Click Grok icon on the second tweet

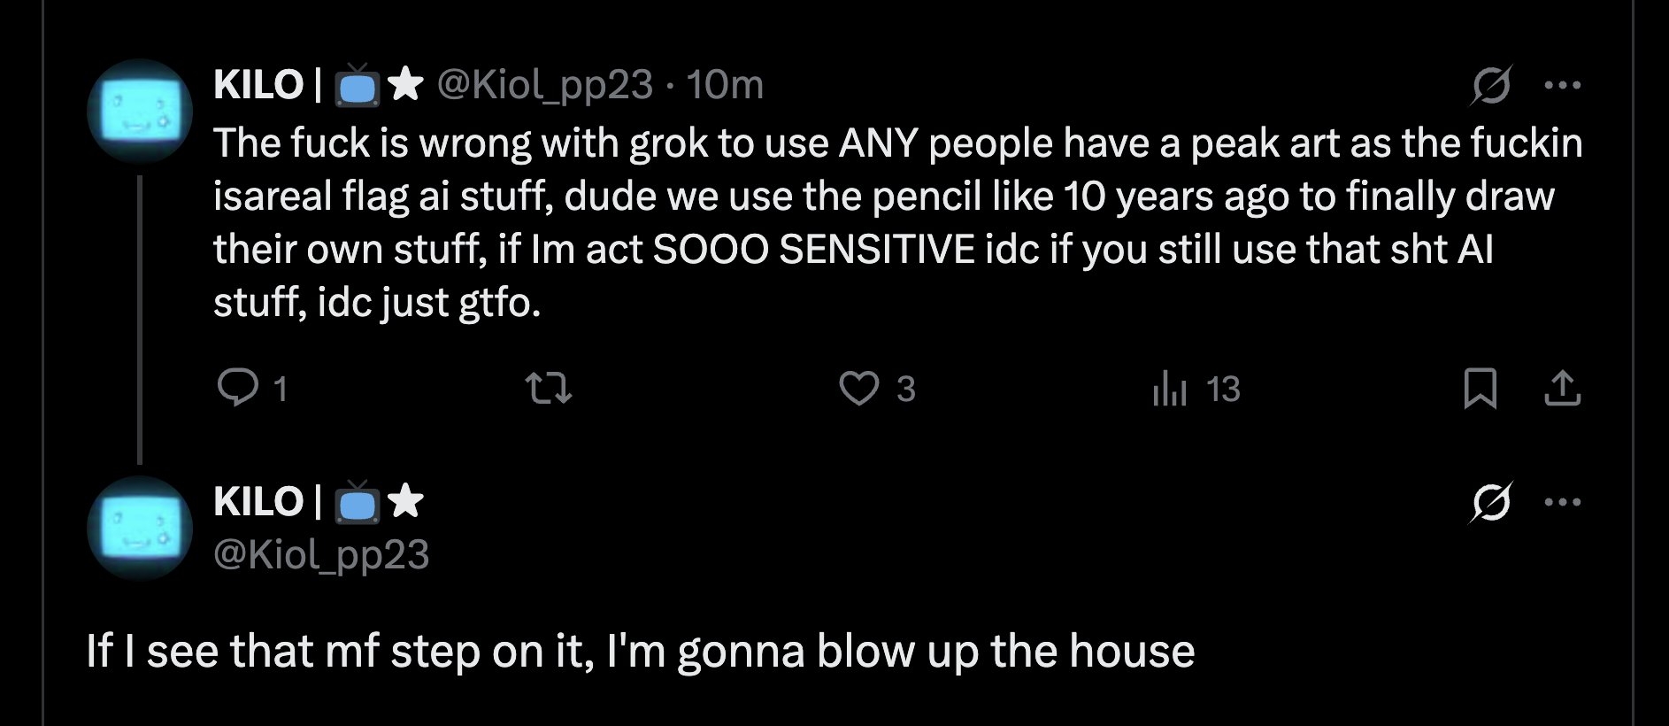tap(1491, 502)
